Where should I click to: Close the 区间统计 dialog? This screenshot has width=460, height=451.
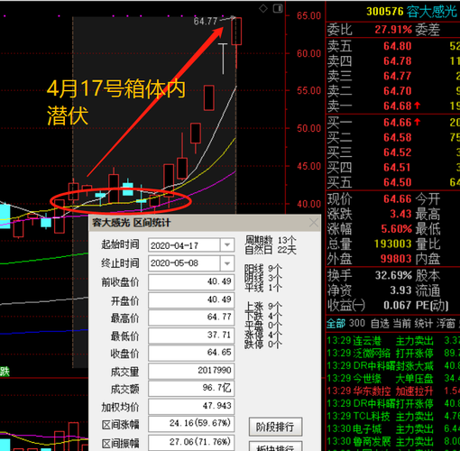(x=314, y=223)
